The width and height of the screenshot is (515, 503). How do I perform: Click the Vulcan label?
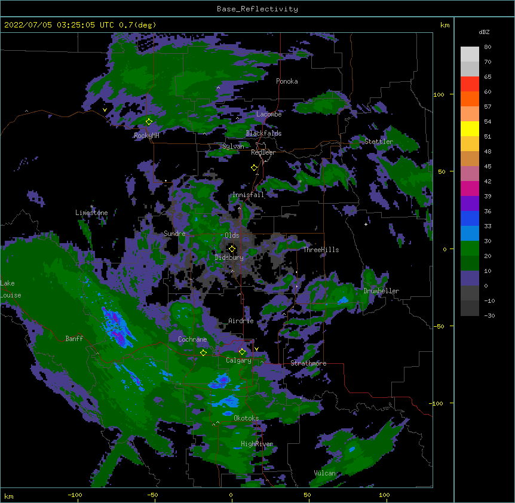click(x=324, y=473)
